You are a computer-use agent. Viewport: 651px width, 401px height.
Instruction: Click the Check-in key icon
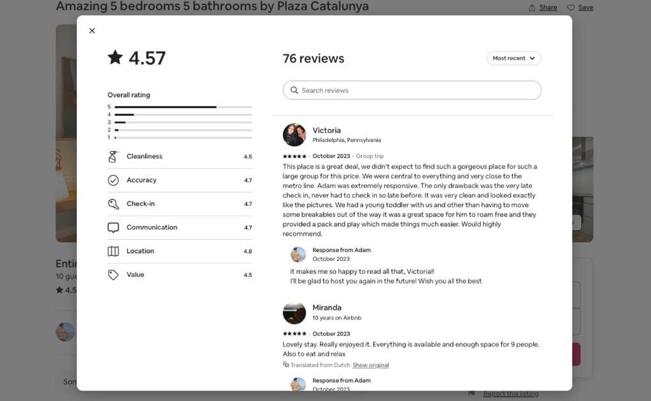(x=113, y=203)
